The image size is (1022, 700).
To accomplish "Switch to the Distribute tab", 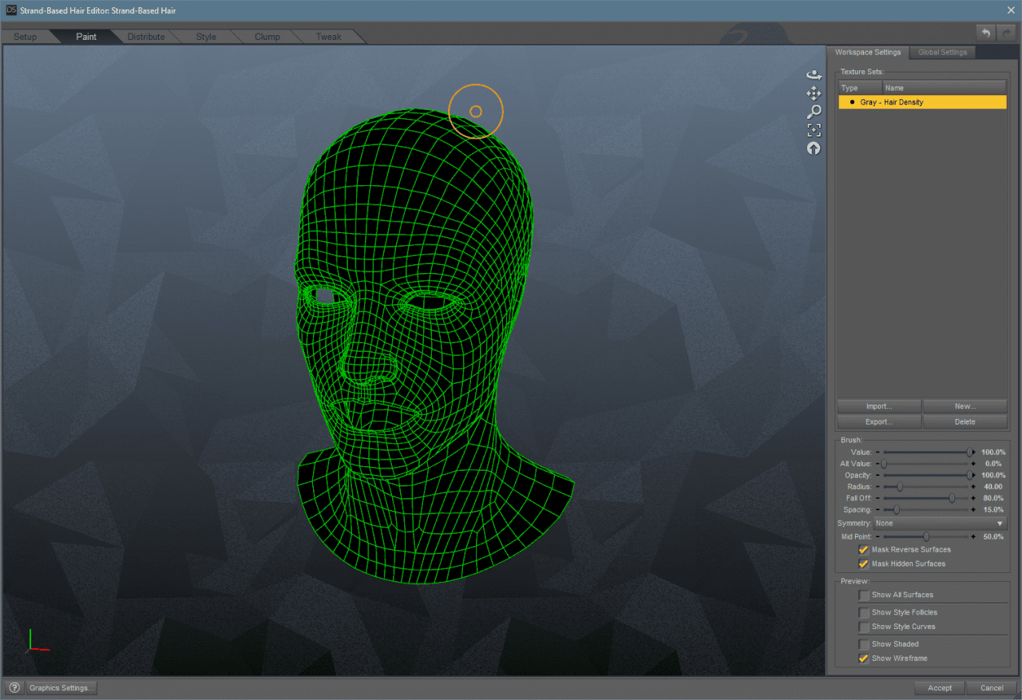I will coord(146,37).
